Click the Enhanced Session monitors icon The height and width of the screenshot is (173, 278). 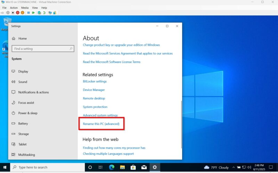tap(50, 13)
